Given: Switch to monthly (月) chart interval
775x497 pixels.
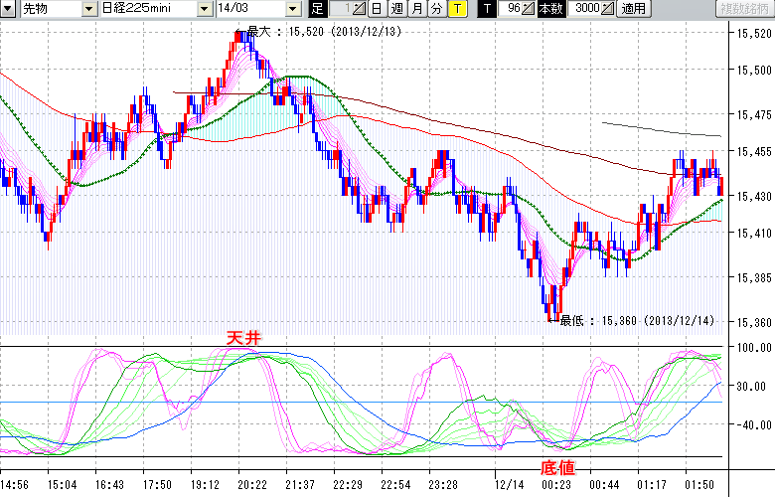Looking at the screenshot, I should 416,9.
